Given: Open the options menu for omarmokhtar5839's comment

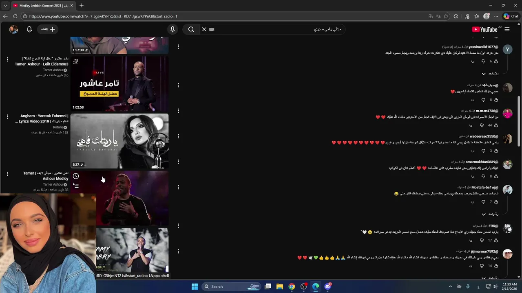Looking at the screenshot, I should 178,162.
